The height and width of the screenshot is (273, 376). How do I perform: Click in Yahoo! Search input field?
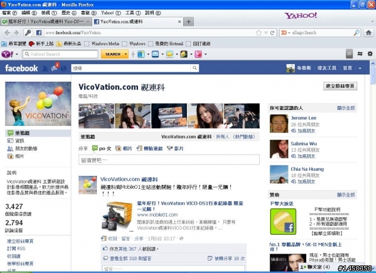[x=61, y=54]
